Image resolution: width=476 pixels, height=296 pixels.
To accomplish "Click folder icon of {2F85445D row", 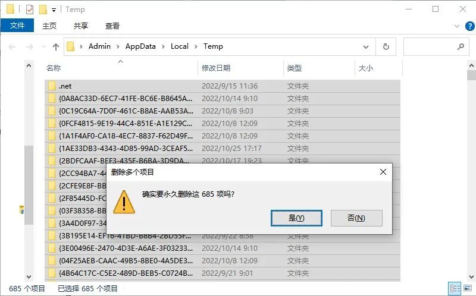I will (52, 198).
